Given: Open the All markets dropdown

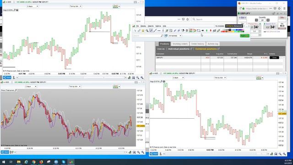Looking at the screenshot, I should pyautogui.click(x=175, y=36).
